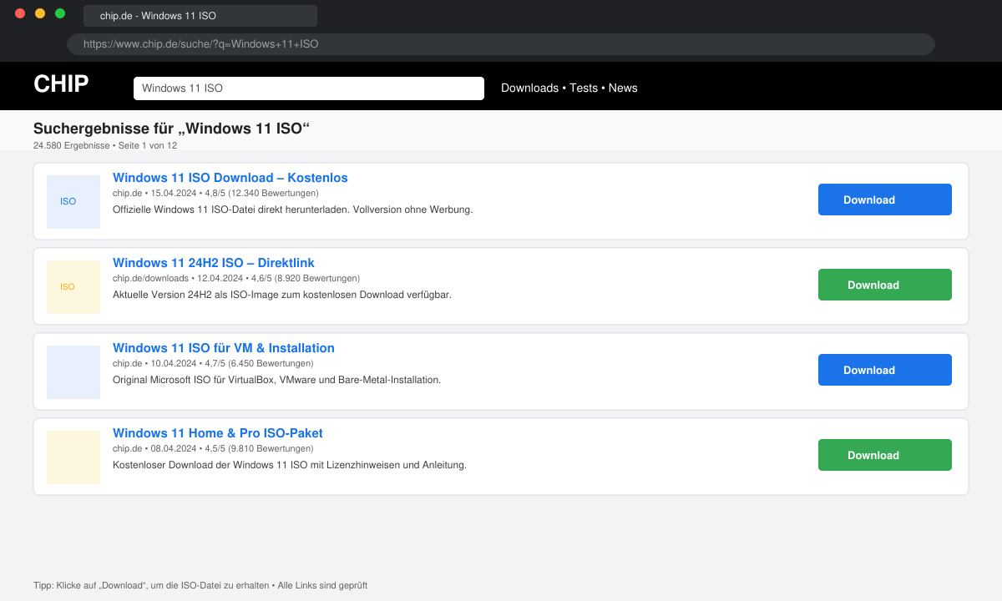This screenshot has height=601, width=1002.
Task: Click the description Kostenloser Download der Windows 11 ISO
Action: (290, 465)
